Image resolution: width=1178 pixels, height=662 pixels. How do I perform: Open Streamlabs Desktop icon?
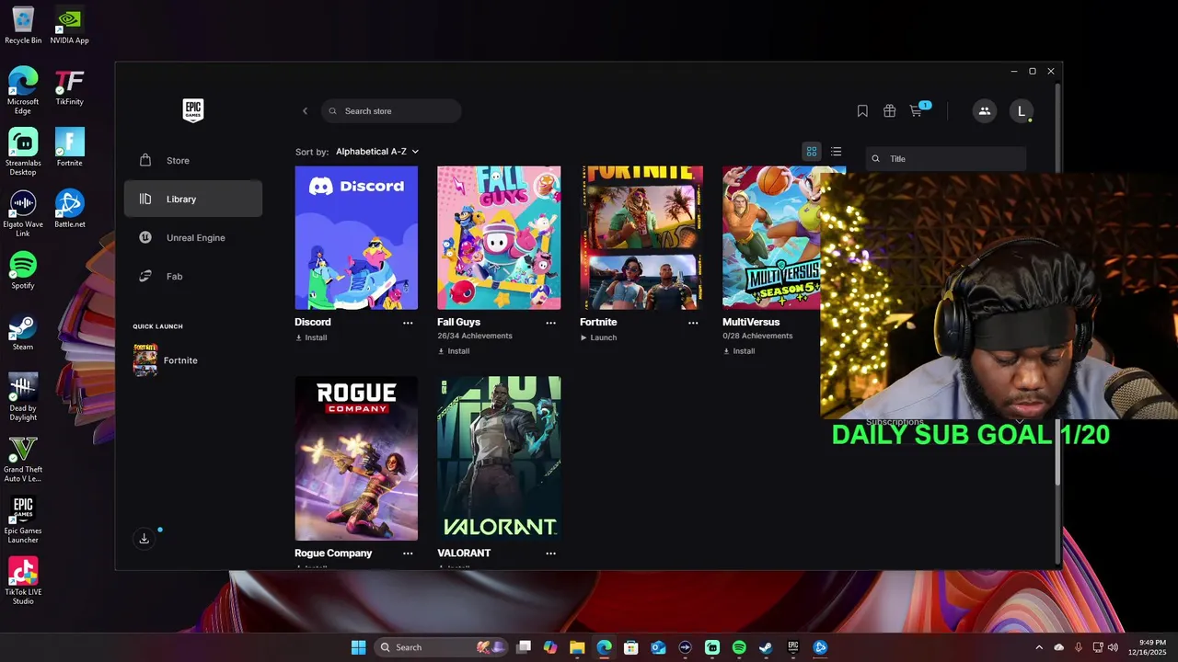point(23,152)
